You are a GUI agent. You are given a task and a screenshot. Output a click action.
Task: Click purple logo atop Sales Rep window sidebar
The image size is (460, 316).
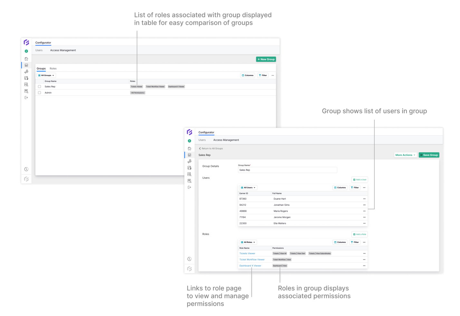(x=189, y=132)
